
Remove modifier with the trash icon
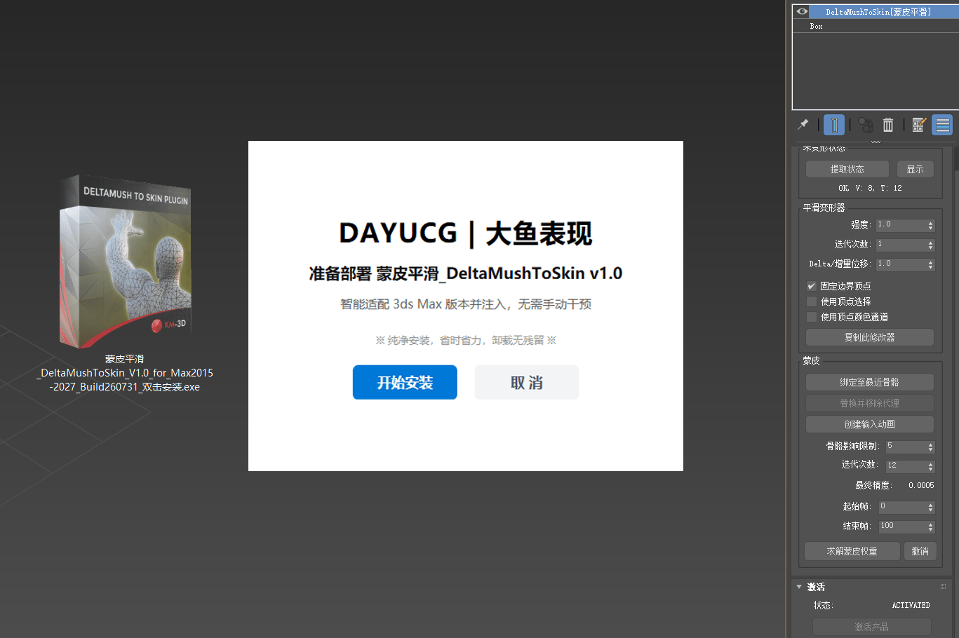click(888, 125)
